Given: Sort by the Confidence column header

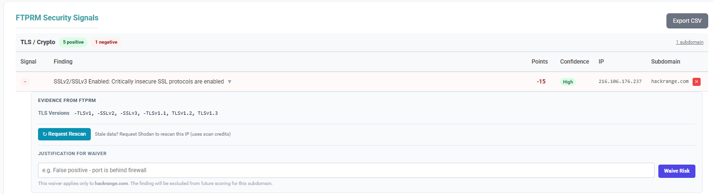Looking at the screenshot, I should pyautogui.click(x=574, y=62).
